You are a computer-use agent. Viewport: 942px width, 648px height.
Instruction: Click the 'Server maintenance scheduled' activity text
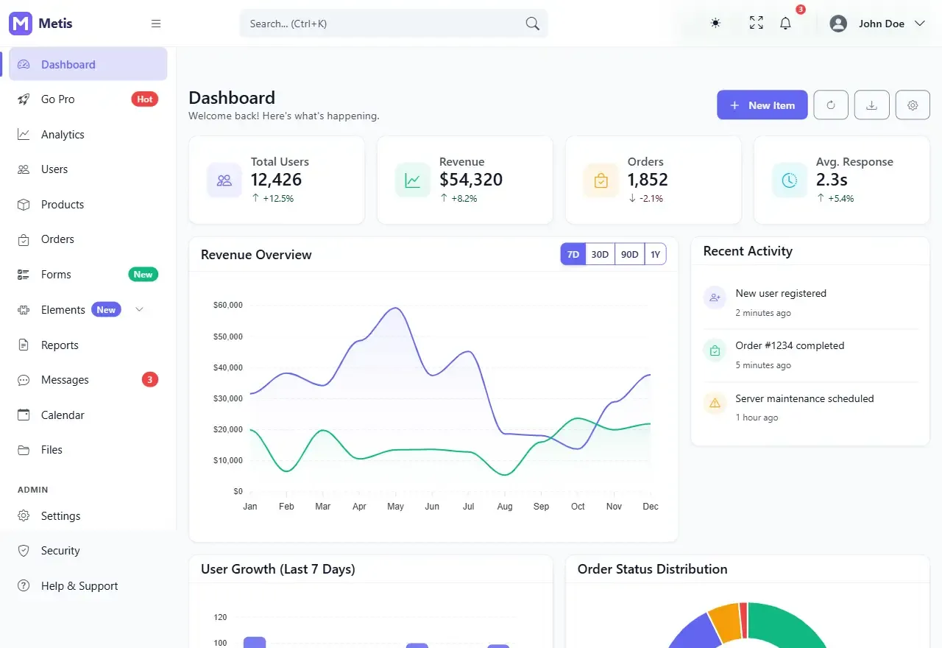pyautogui.click(x=804, y=398)
